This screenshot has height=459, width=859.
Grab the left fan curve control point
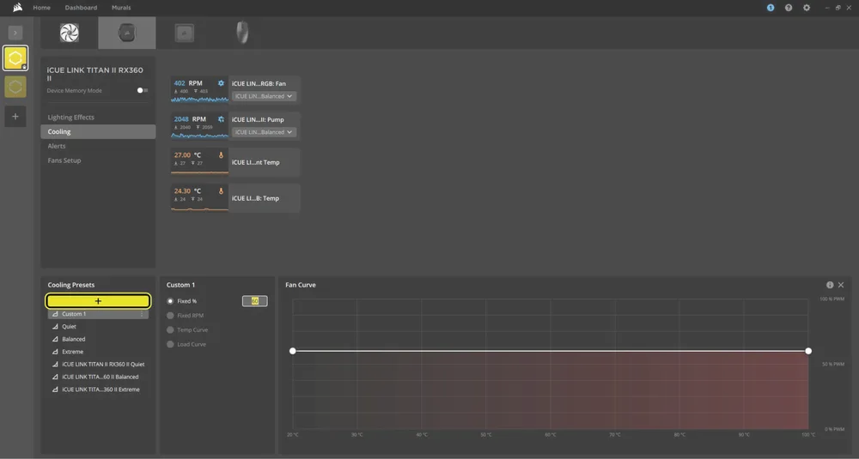click(293, 351)
